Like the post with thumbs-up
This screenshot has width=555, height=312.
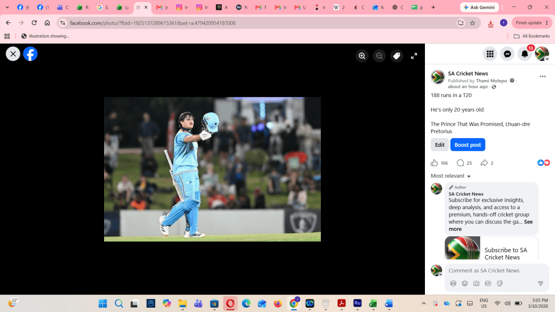[434, 162]
